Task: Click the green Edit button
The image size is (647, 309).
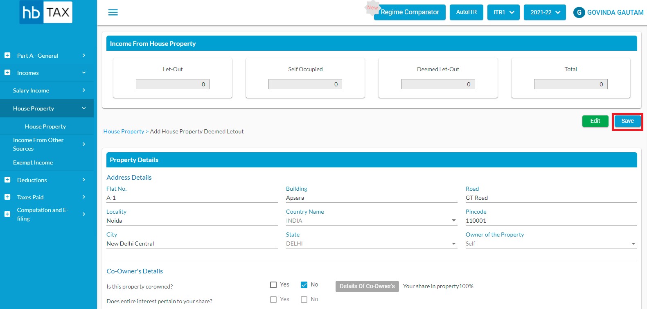Action: 595,121
